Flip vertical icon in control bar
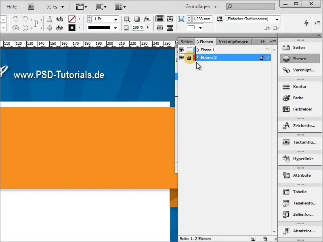 [x=25, y=27]
